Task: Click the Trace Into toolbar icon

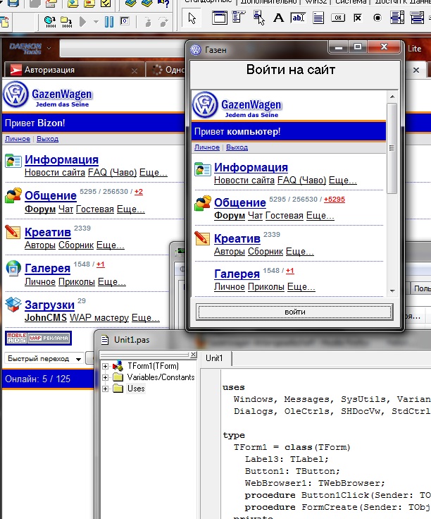Action: pos(148,22)
